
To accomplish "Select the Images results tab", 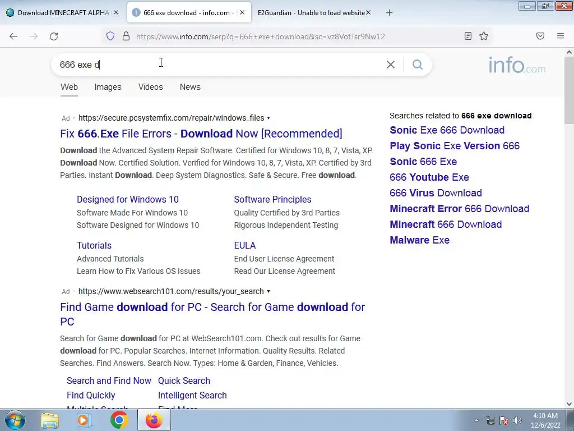I will tap(108, 87).
